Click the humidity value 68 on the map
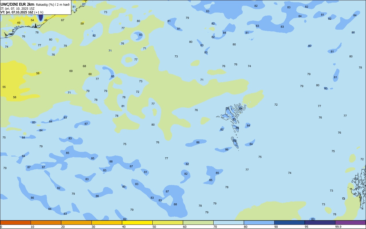 pos(84,66)
